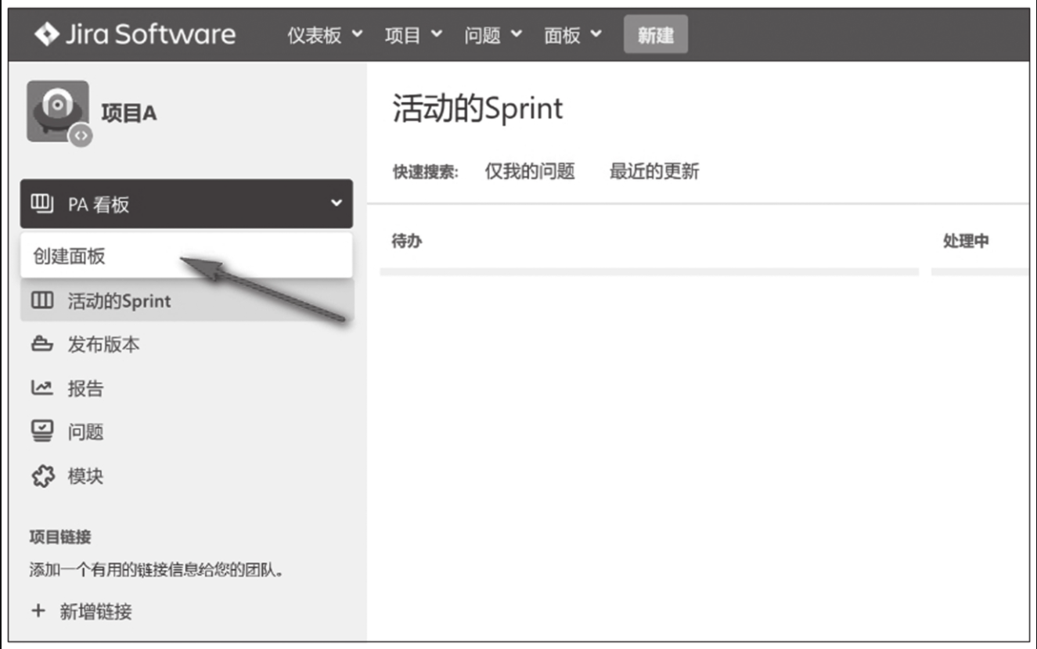This screenshot has height=649, width=1037.
Task: Click the Jira Software diamond logo icon
Action: tap(46, 34)
